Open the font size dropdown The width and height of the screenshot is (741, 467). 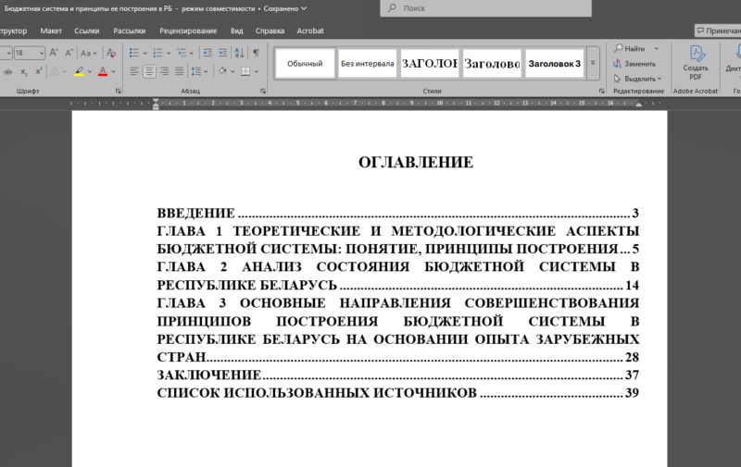click(x=42, y=54)
